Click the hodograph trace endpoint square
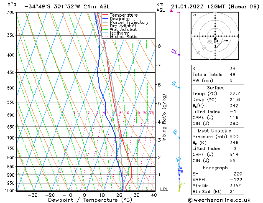 click(x=227, y=41)
